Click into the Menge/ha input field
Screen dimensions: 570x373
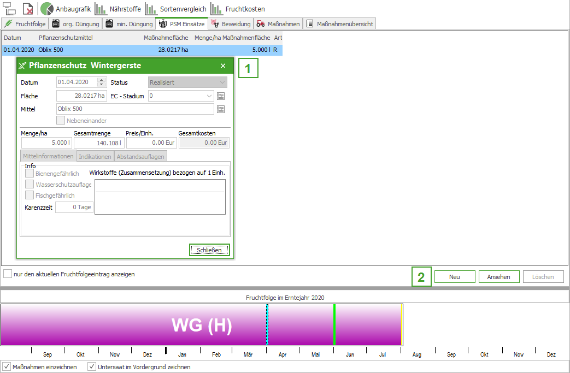46,143
